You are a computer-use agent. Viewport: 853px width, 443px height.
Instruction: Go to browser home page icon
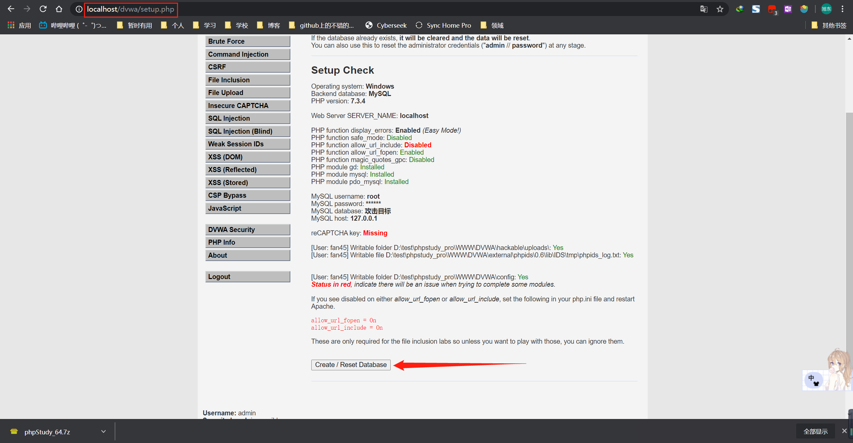(x=59, y=9)
